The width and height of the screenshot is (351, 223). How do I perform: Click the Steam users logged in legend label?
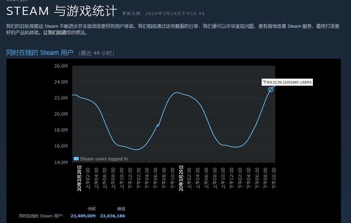pyautogui.click(x=104, y=159)
